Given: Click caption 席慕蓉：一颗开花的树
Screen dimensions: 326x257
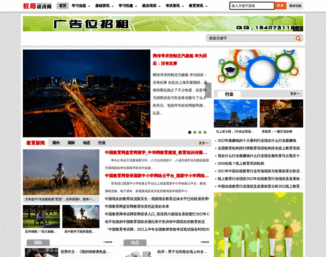Looking at the screenshot, I should (x=277, y=131).
